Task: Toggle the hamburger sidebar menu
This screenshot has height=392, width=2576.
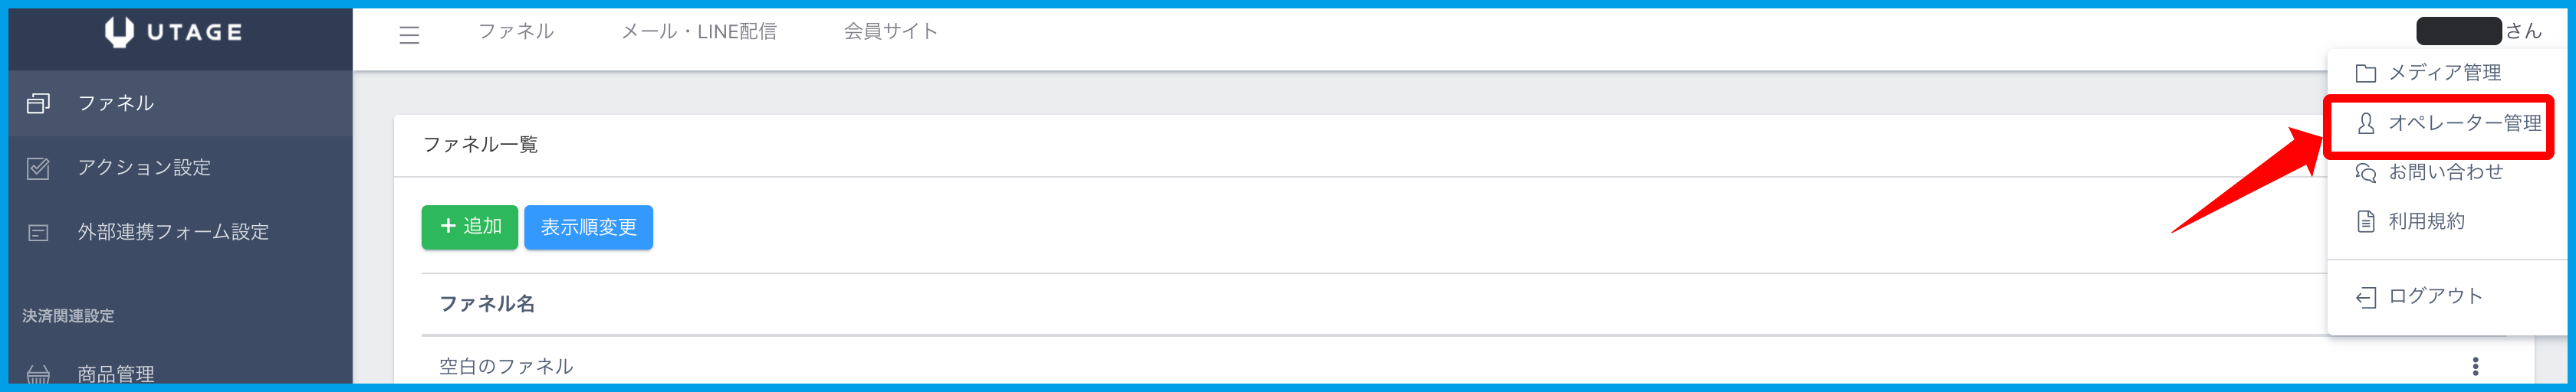Action: point(409,35)
